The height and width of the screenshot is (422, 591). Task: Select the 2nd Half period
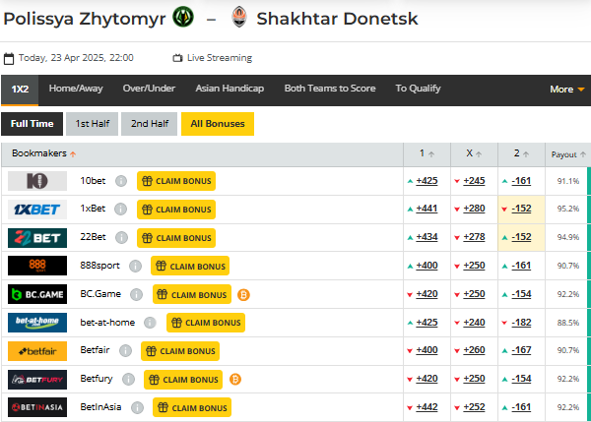(151, 124)
